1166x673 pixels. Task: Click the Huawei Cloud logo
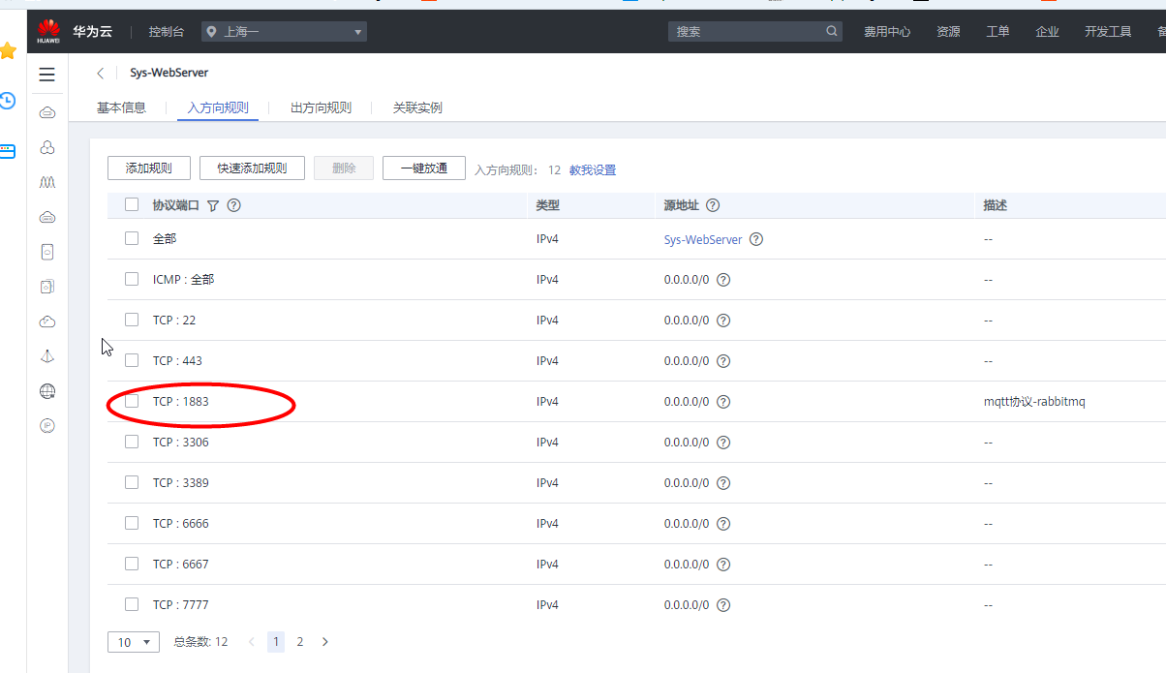48,32
